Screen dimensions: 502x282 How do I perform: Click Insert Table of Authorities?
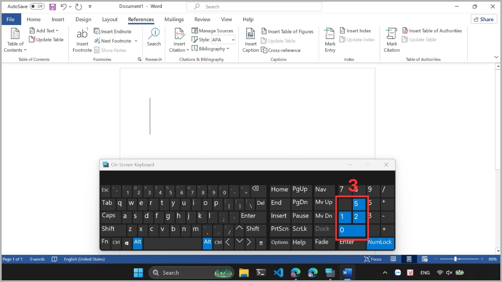tap(432, 30)
